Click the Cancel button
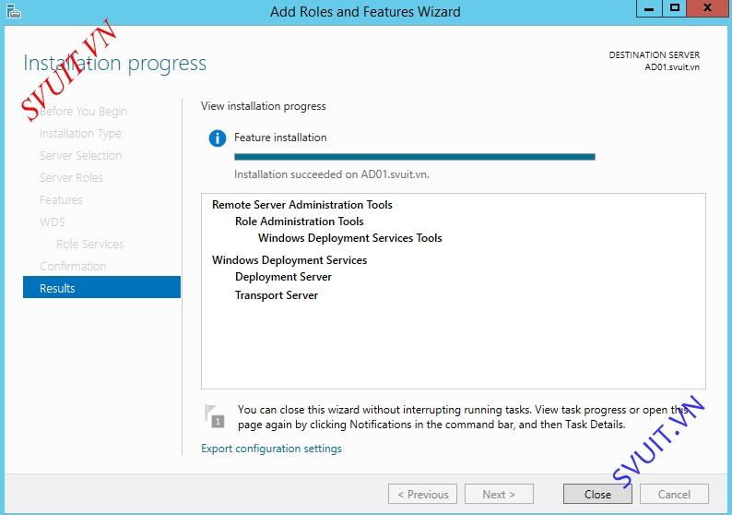This screenshot has width=732, height=515. pyautogui.click(x=674, y=494)
